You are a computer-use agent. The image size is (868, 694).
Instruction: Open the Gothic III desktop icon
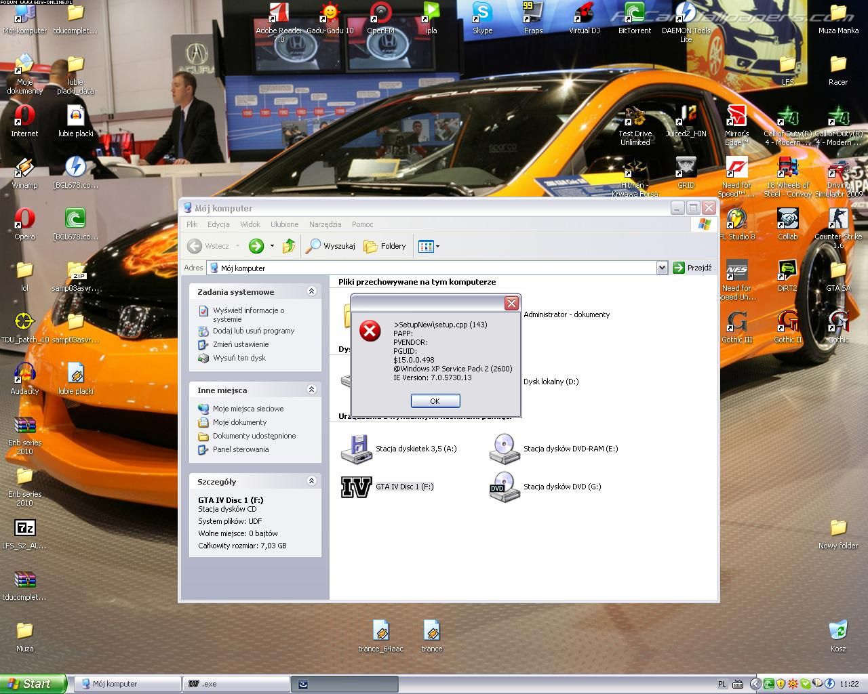pyautogui.click(x=736, y=328)
